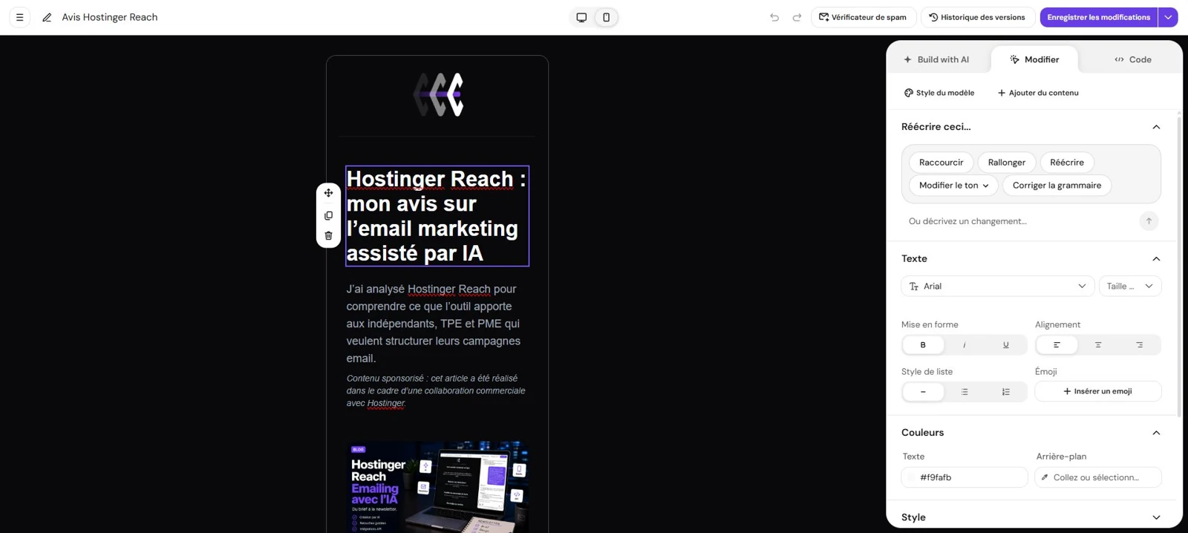The width and height of the screenshot is (1188, 533).
Task: Click the text color swatch #f9fafb
Action: [911, 477]
